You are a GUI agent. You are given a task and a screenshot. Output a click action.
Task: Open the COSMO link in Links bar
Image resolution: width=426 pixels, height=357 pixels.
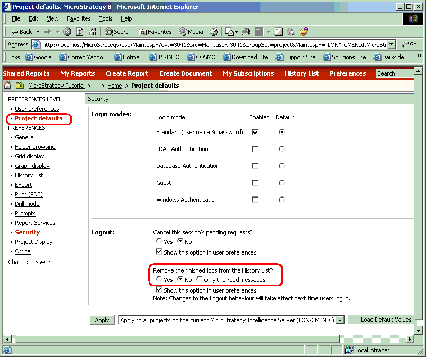click(x=201, y=57)
